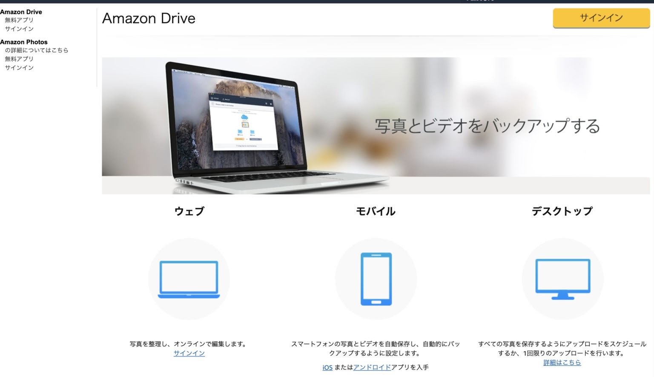Viewport: 654px width, 377px height.
Task: Click サインイン under Amazon Drive sidebar
Action: 19,29
